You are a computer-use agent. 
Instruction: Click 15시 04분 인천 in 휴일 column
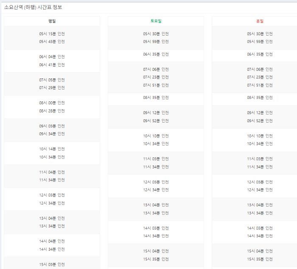(260, 251)
